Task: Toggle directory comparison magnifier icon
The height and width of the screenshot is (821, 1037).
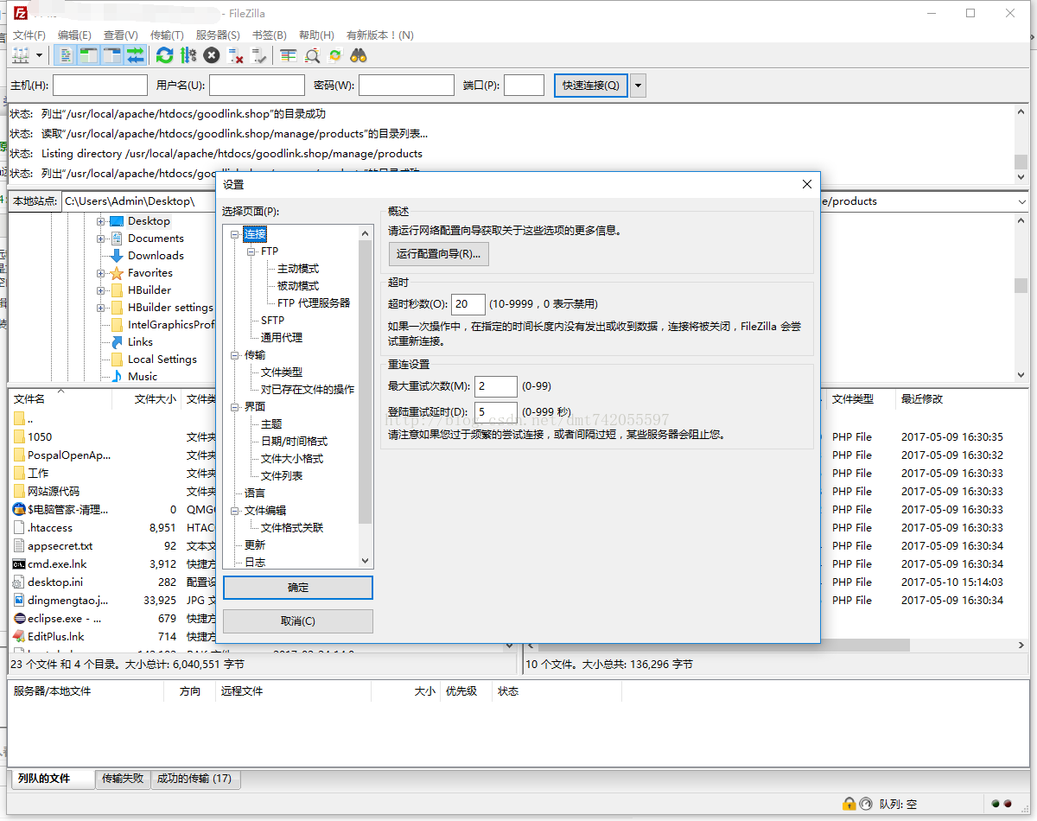Action: (x=312, y=55)
